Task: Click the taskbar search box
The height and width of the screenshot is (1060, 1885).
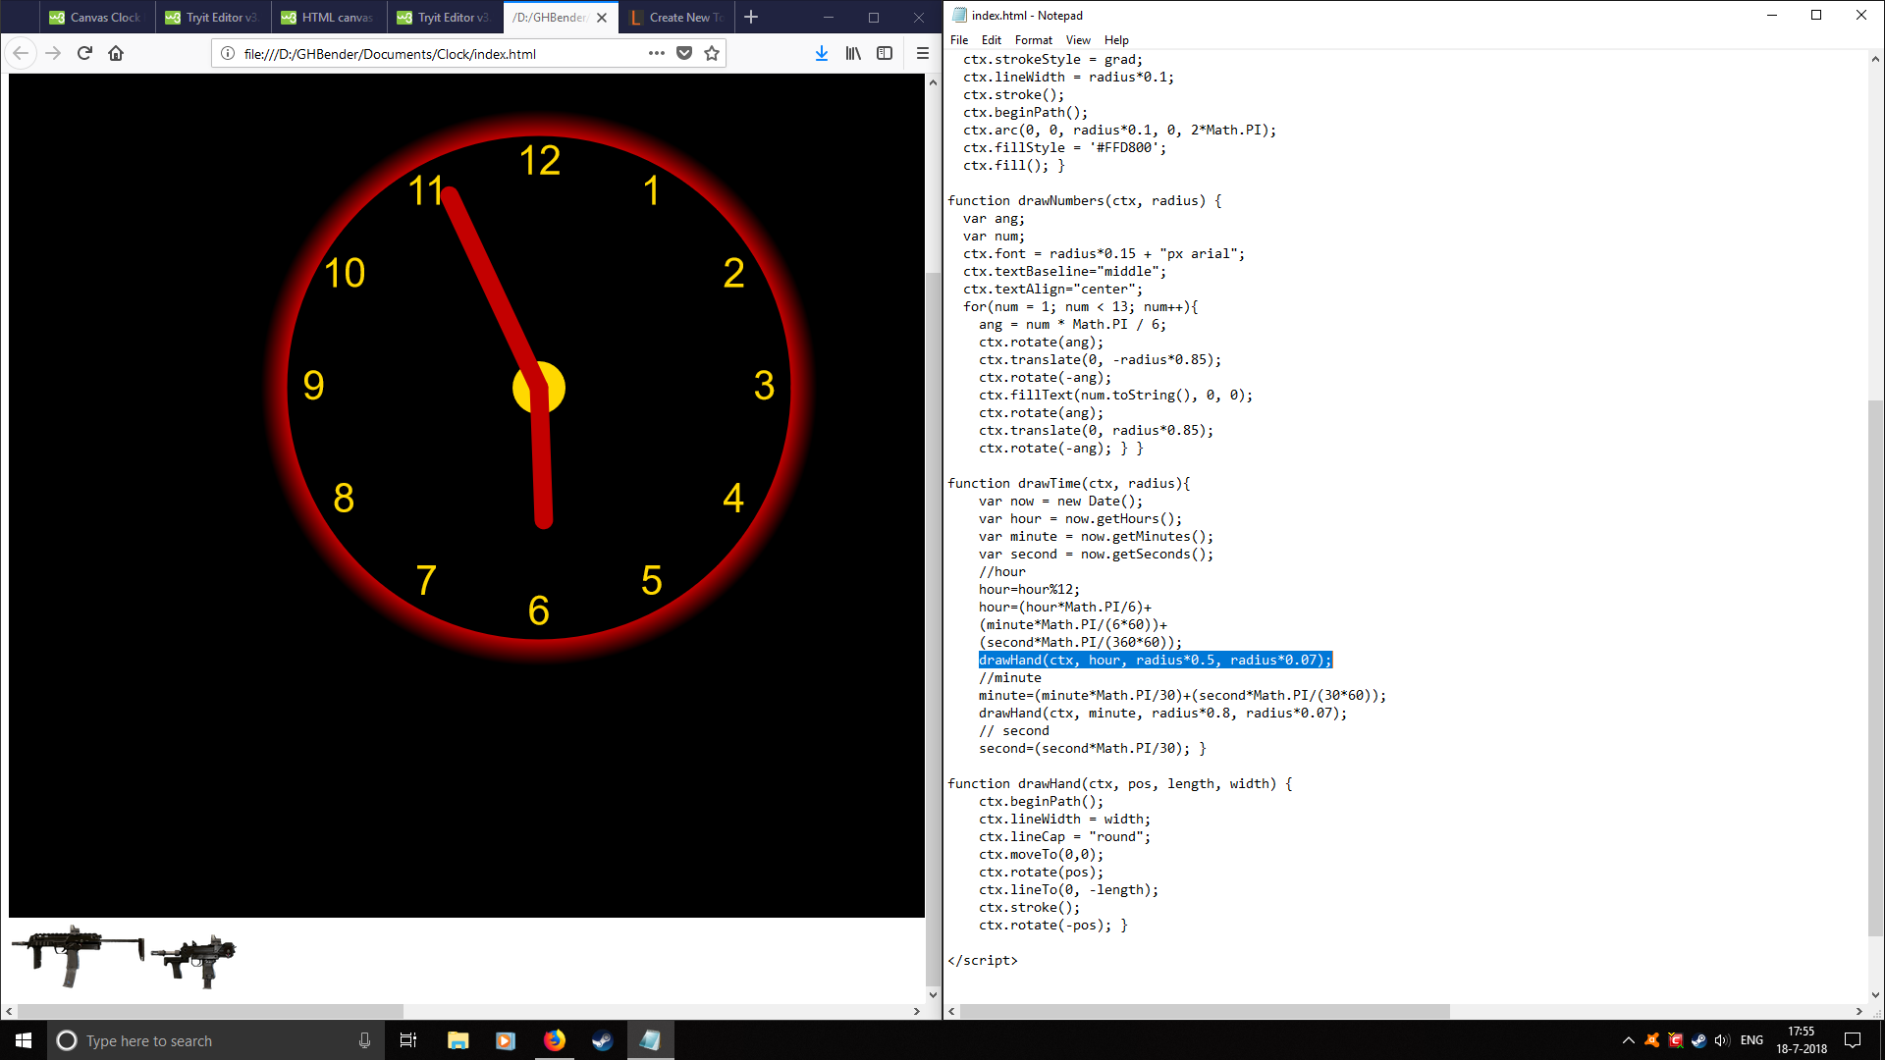Action: coord(216,1040)
